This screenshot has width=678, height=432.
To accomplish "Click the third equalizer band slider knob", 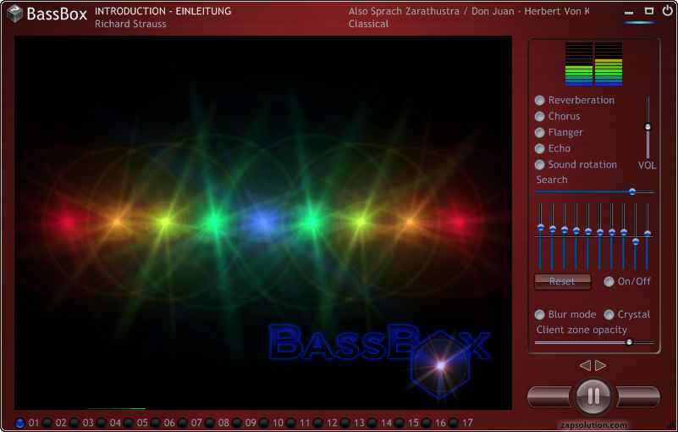I will tap(565, 230).
